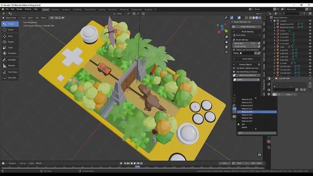Click the viewport lock icon

[x=259, y=154]
